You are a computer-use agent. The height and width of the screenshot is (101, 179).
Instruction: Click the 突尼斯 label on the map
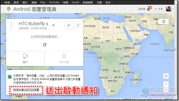click(x=97, y=19)
